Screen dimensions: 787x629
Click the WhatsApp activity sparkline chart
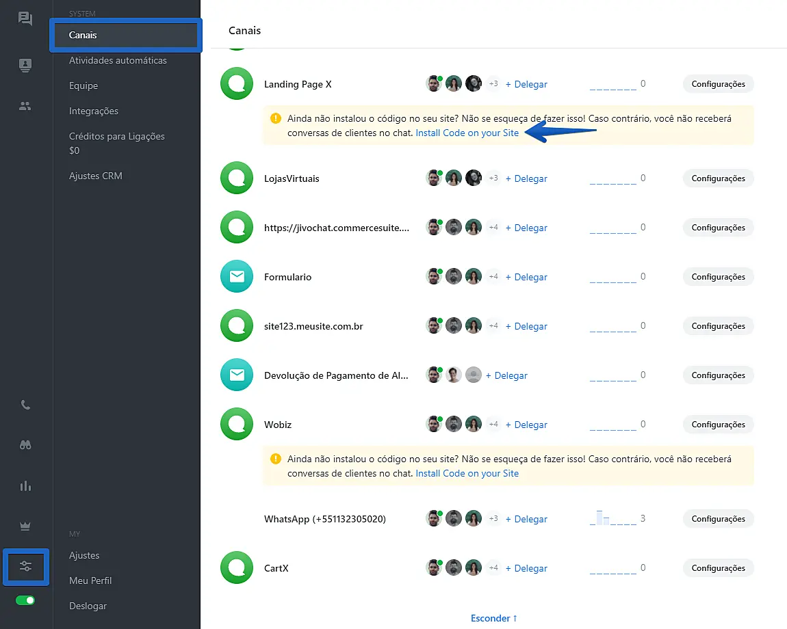pos(613,518)
